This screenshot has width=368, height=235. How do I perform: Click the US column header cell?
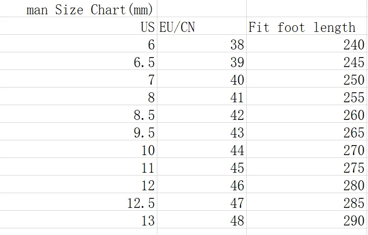pos(78,26)
